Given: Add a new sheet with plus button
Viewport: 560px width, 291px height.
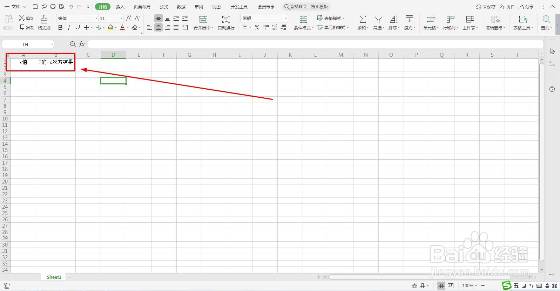Looking at the screenshot, I should (70, 277).
